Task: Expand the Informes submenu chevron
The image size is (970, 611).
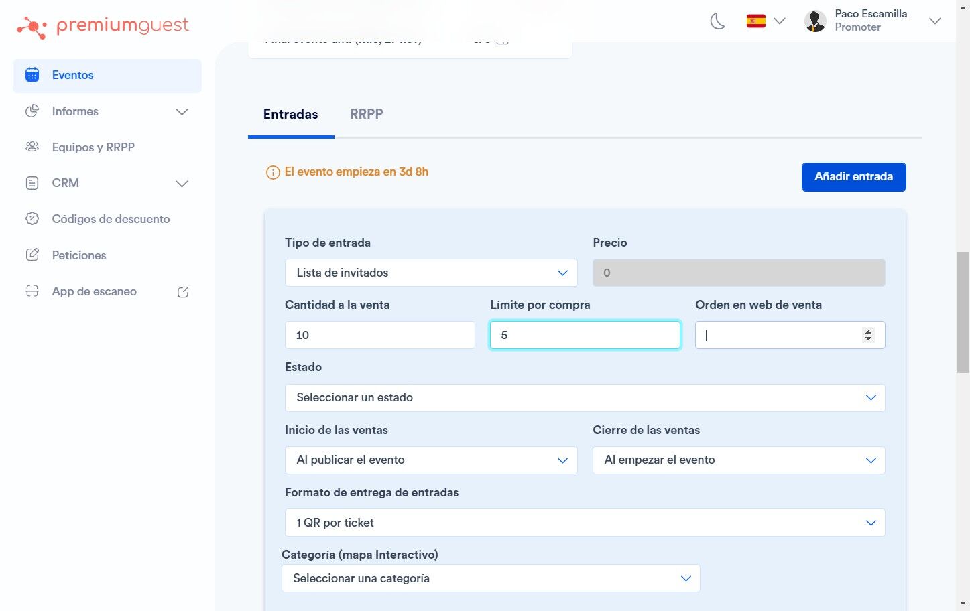Action: [182, 112]
